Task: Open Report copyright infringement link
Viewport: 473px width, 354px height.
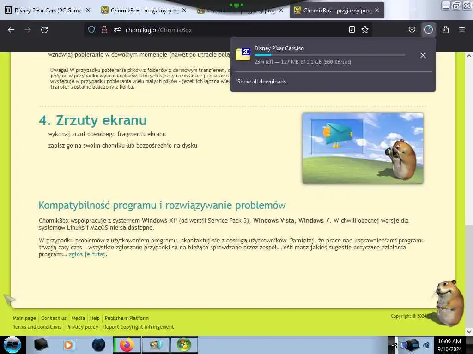Action: pos(139,327)
